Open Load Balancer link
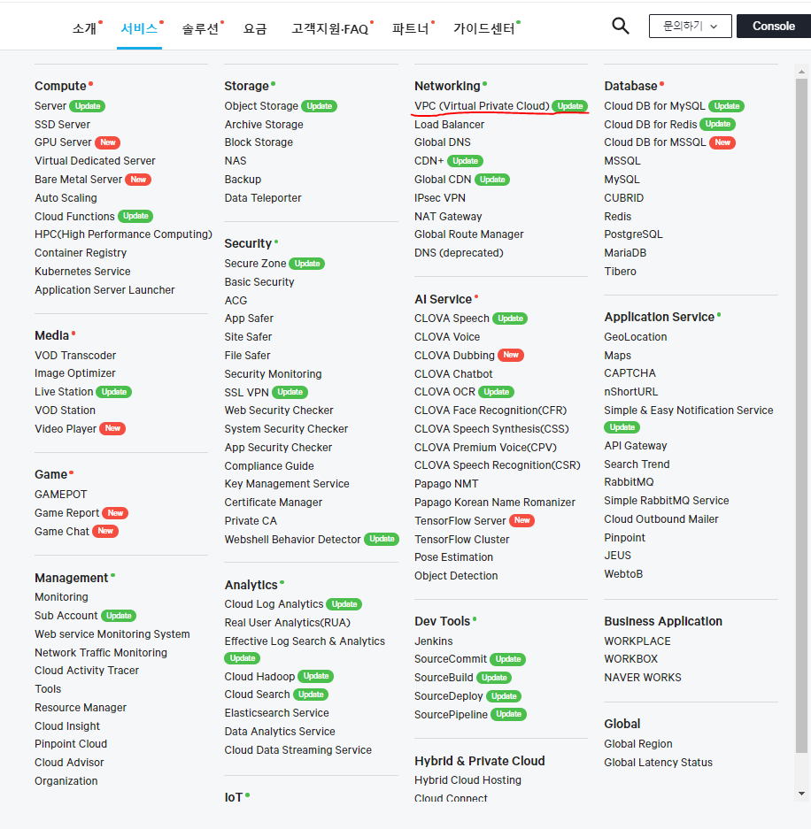 (x=449, y=124)
